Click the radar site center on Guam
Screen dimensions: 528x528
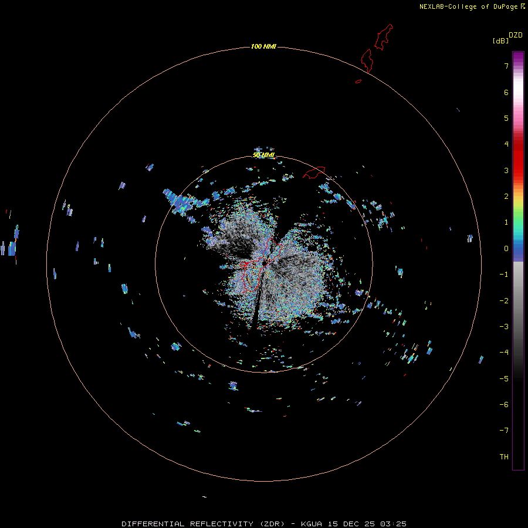pyautogui.click(x=265, y=263)
